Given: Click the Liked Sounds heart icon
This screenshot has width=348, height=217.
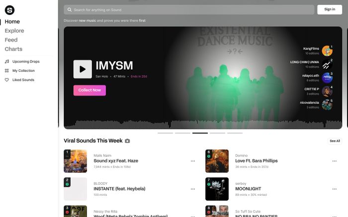Looking at the screenshot, I should coord(7,80).
